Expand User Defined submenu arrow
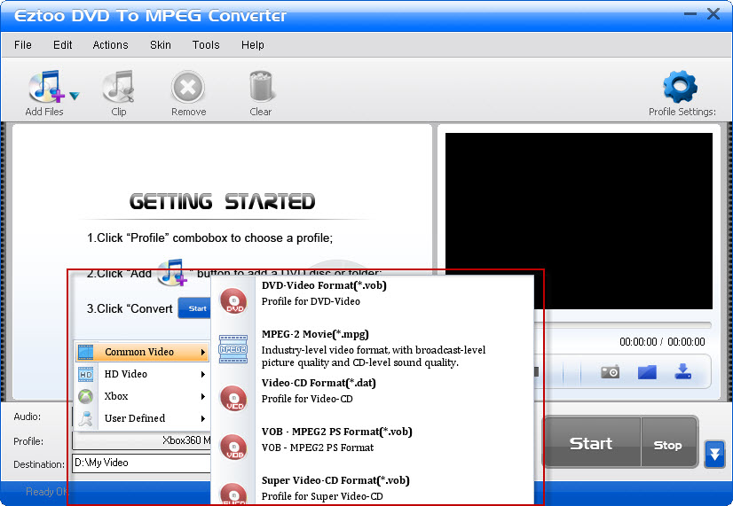 click(203, 418)
